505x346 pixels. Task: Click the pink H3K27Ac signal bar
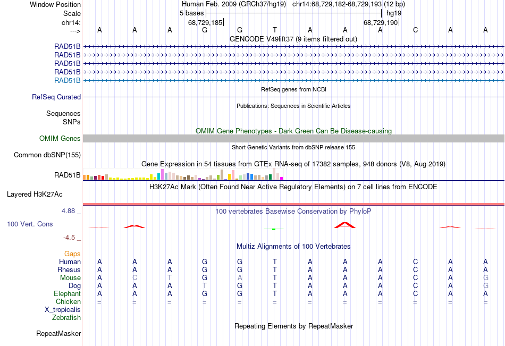[x=294, y=204]
